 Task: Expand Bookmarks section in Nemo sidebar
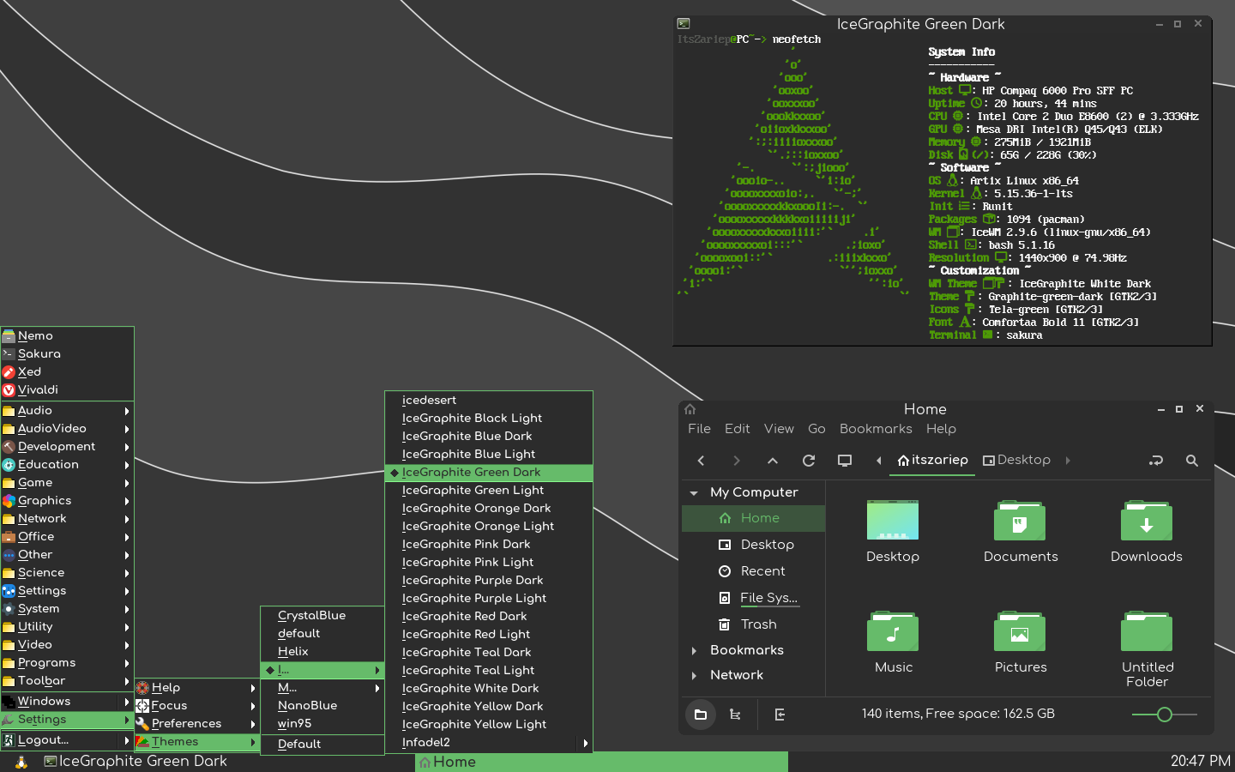pos(694,651)
